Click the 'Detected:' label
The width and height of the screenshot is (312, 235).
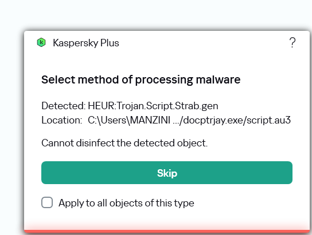tap(64, 106)
